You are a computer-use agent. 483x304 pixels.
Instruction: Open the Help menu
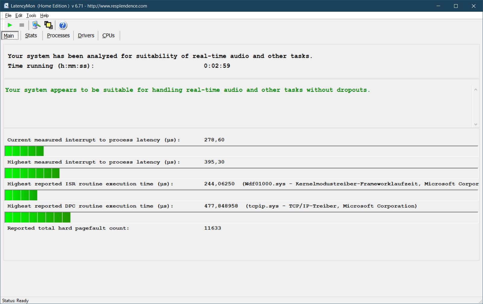[x=44, y=16]
